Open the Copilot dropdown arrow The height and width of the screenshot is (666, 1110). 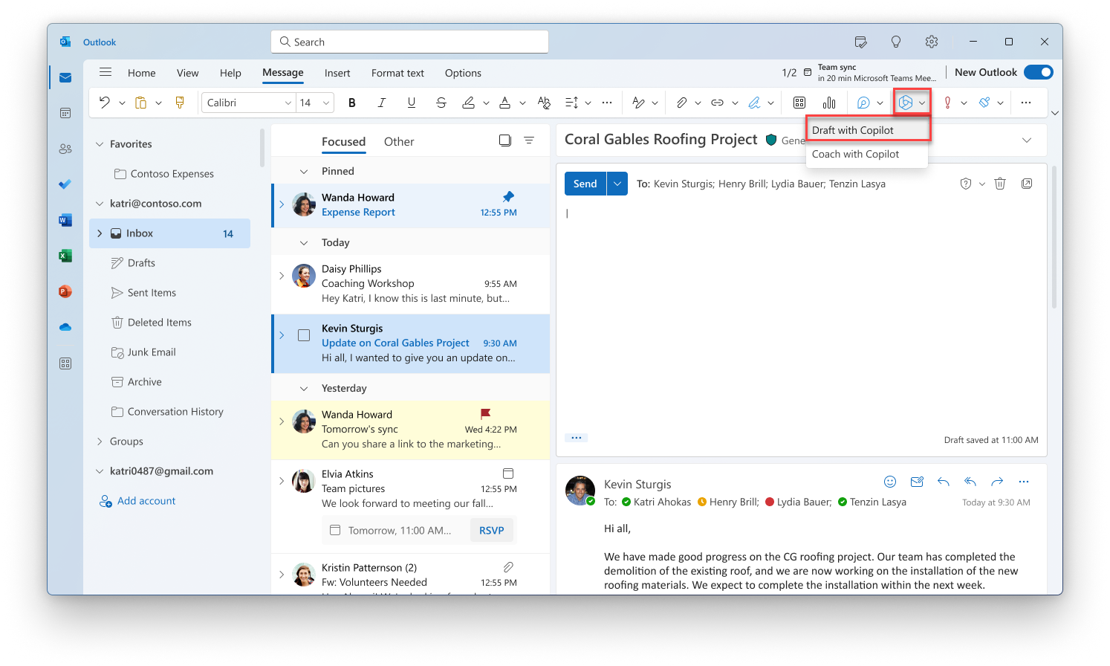coord(922,103)
